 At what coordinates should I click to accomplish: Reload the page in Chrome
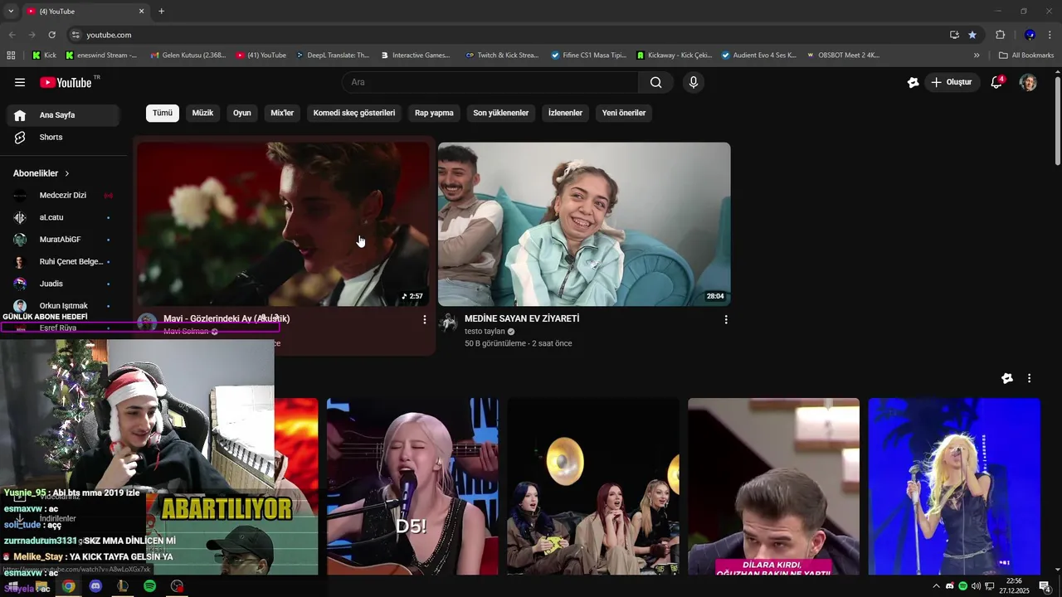[51, 35]
